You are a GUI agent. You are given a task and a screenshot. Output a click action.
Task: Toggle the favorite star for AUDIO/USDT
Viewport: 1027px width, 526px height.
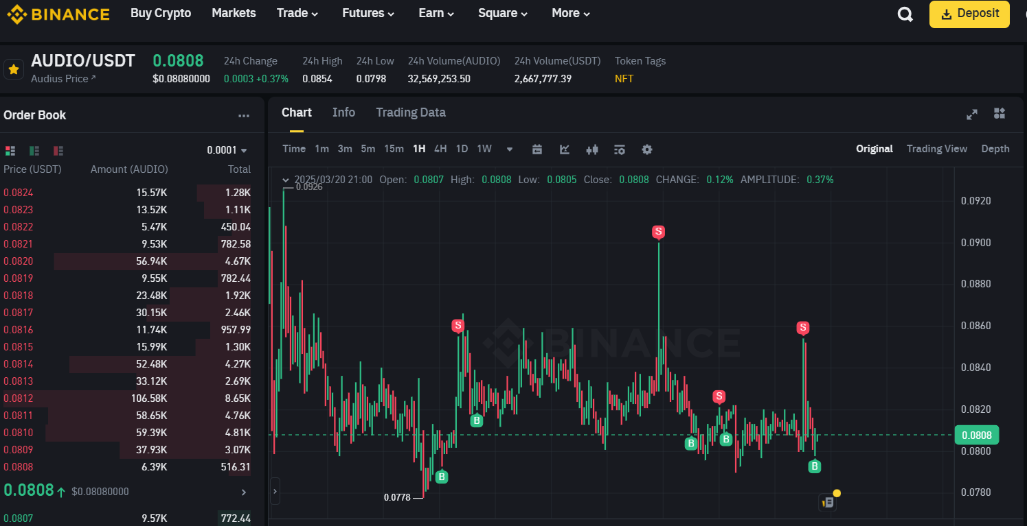[x=14, y=69]
